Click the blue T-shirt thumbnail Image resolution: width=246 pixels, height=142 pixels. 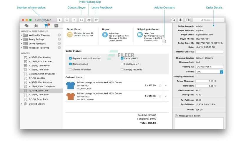(70, 85)
